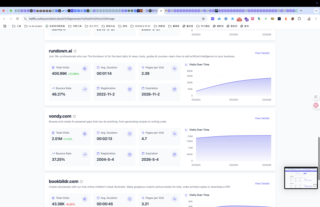Open the 找新词 bookmarks folder
The height and width of the screenshot is (207, 320).
(x=159, y=26)
